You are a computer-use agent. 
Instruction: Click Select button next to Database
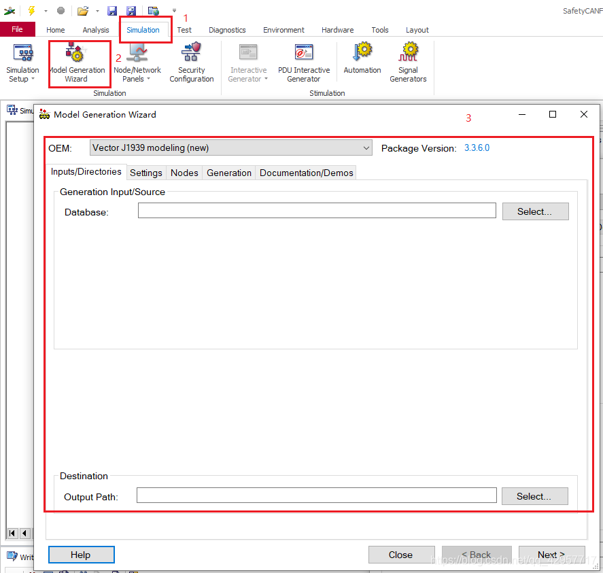click(535, 211)
